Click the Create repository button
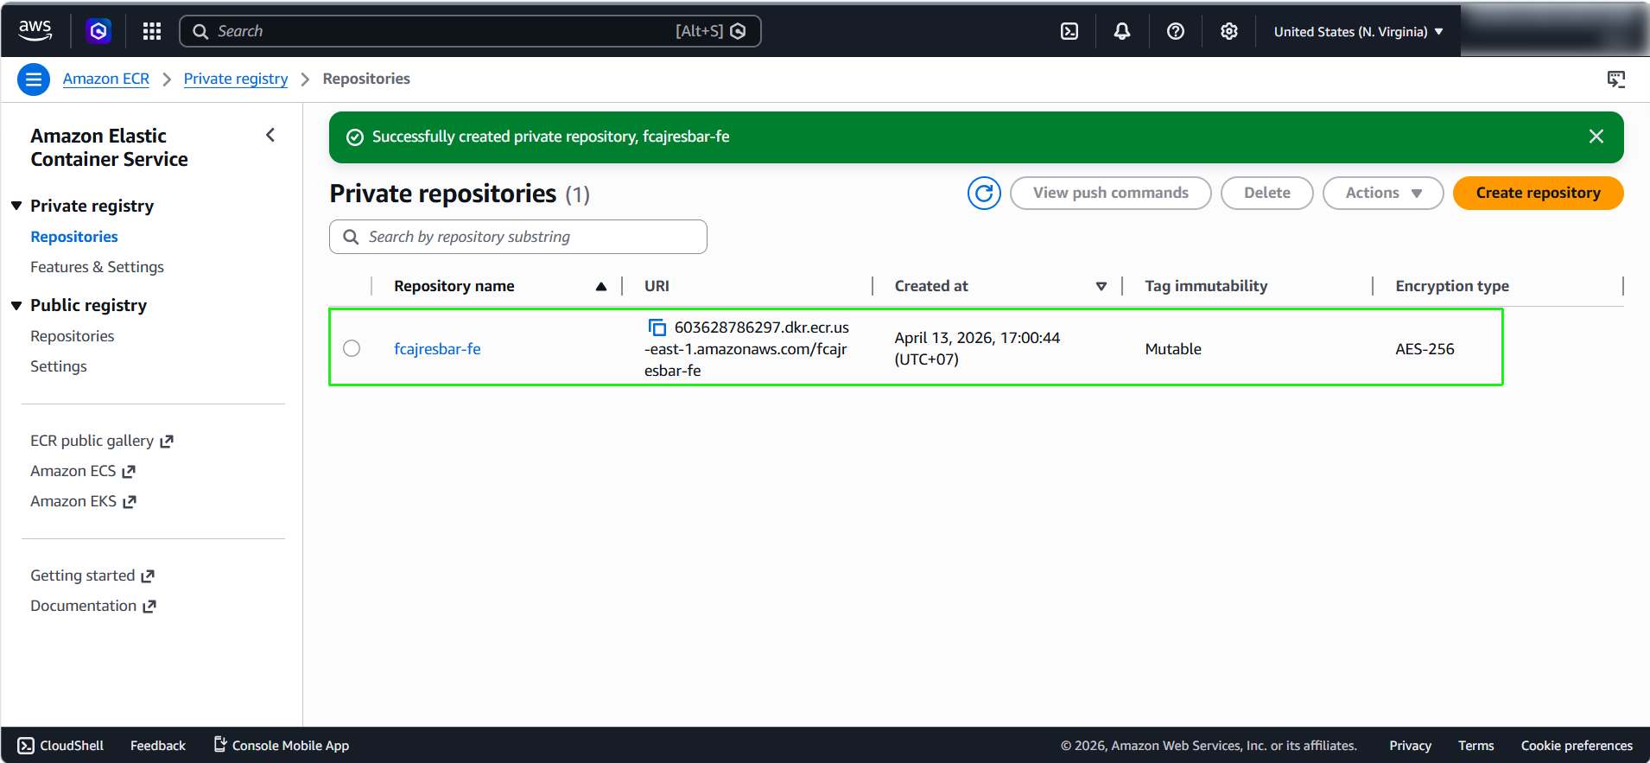The image size is (1650, 763). [1538, 193]
